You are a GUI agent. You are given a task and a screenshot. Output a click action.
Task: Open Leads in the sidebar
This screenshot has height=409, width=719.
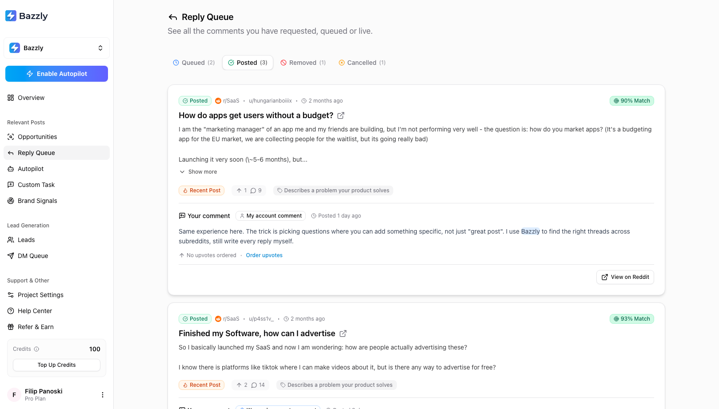(x=56, y=240)
